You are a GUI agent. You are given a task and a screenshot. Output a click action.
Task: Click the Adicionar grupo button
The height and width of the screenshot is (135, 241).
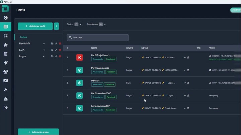pyautogui.click(x=38, y=132)
